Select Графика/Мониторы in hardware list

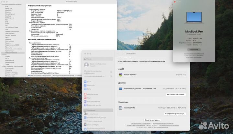(x=12, y=31)
